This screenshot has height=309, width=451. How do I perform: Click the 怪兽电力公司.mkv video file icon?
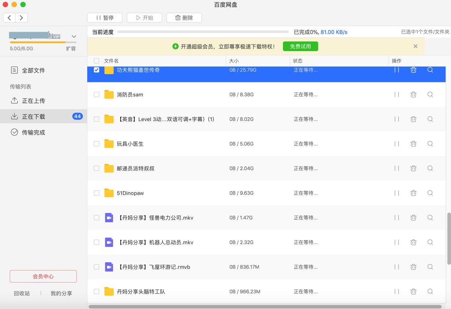coord(109,218)
